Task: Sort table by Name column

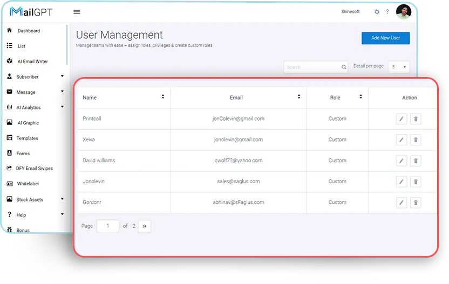Action: coord(163,97)
